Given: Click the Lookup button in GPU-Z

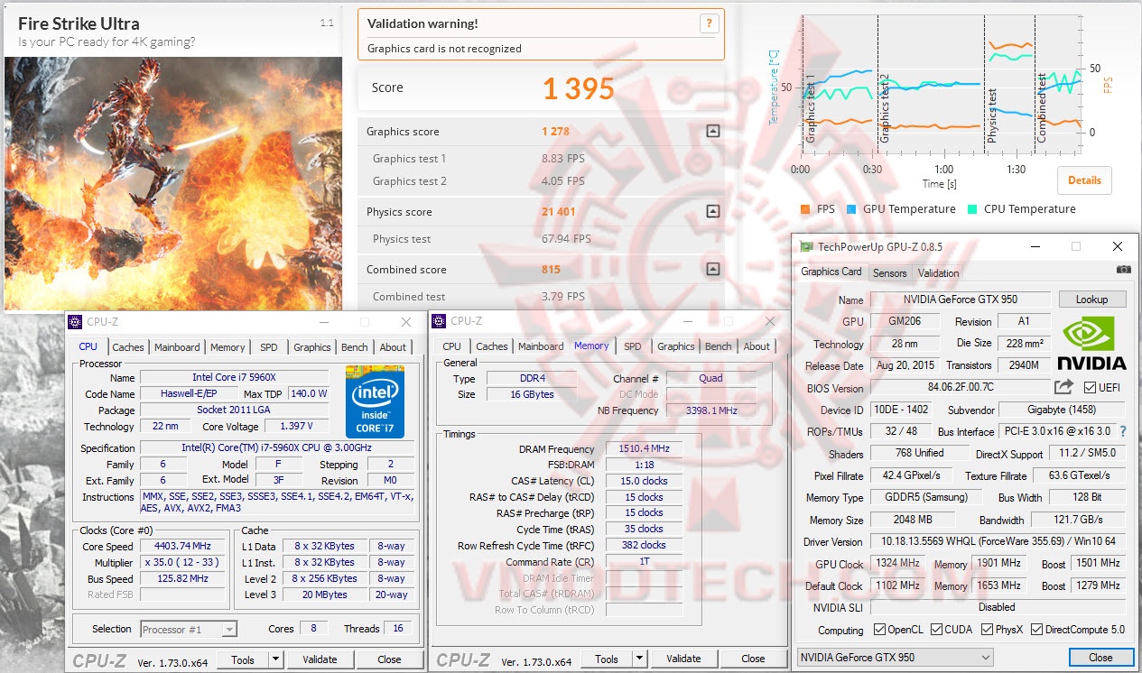Looking at the screenshot, I should (x=1091, y=300).
